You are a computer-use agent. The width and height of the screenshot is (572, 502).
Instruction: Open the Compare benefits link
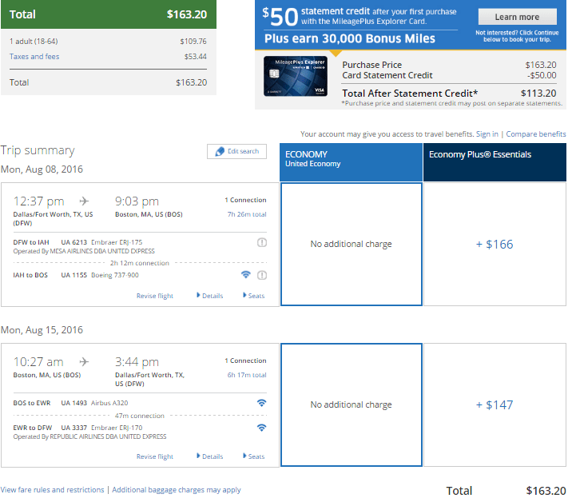click(536, 134)
